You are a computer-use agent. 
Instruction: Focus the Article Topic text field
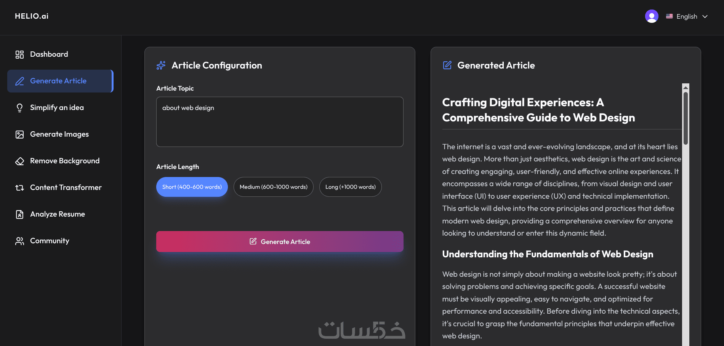click(280, 122)
